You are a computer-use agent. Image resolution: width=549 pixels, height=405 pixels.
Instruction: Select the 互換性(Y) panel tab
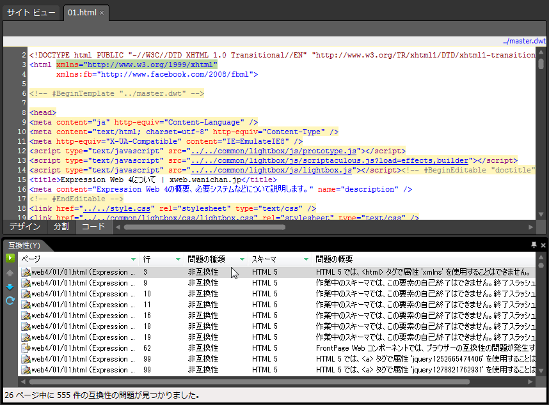click(x=24, y=245)
